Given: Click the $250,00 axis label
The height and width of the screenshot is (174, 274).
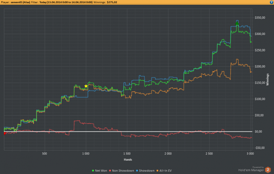Looking at the screenshot, I should (x=260, y=50).
